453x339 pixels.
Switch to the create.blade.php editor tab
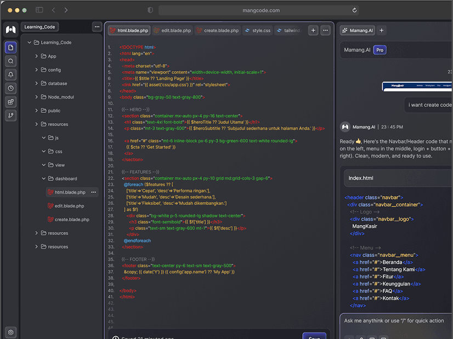(218, 30)
